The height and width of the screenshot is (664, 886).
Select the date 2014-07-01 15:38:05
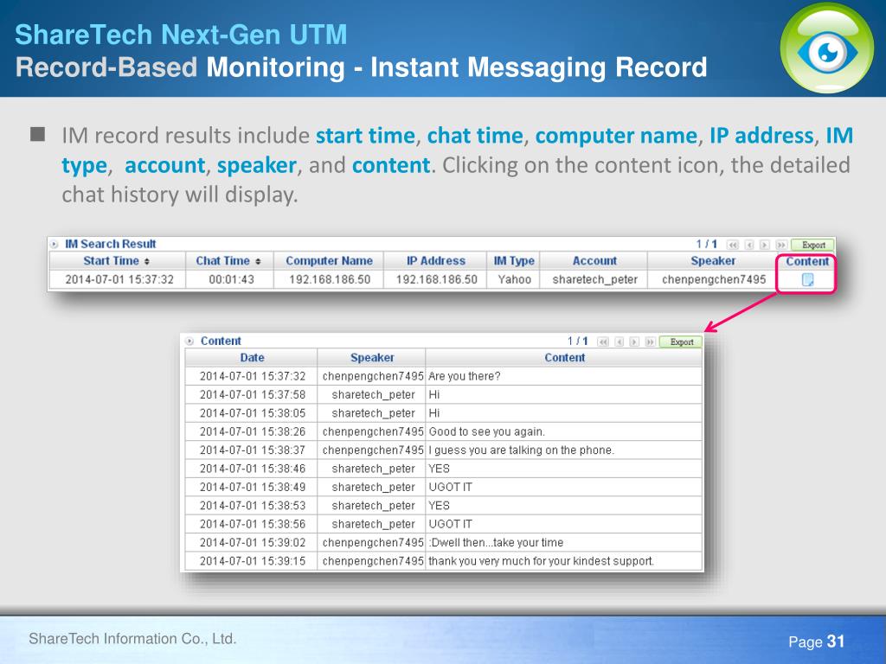(x=252, y=413)
